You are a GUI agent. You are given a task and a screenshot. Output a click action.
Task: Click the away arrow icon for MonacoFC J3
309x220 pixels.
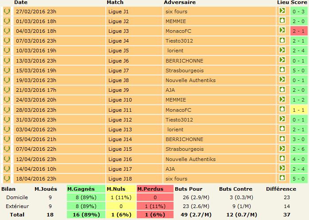[282, 31]
